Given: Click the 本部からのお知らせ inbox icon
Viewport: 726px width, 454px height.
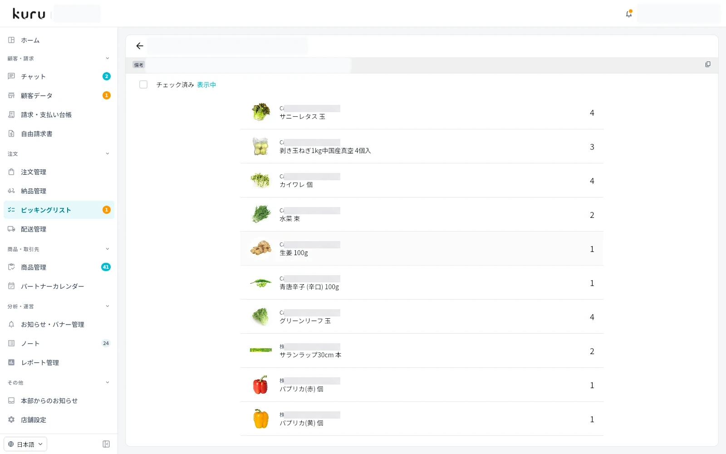Looking at the screenshot, I should (11, 400).
